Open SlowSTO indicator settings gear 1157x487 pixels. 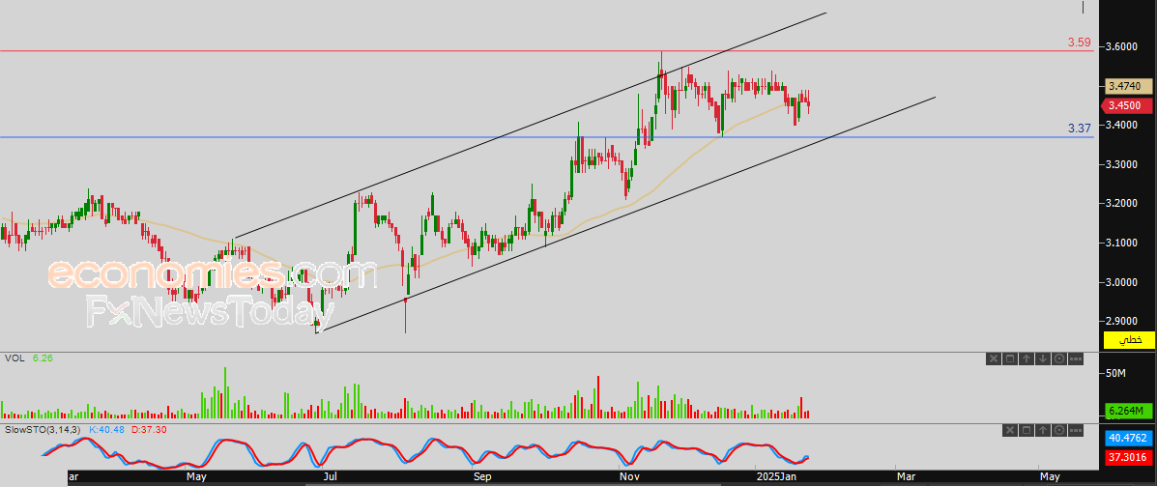click(x=1059, y=430)
